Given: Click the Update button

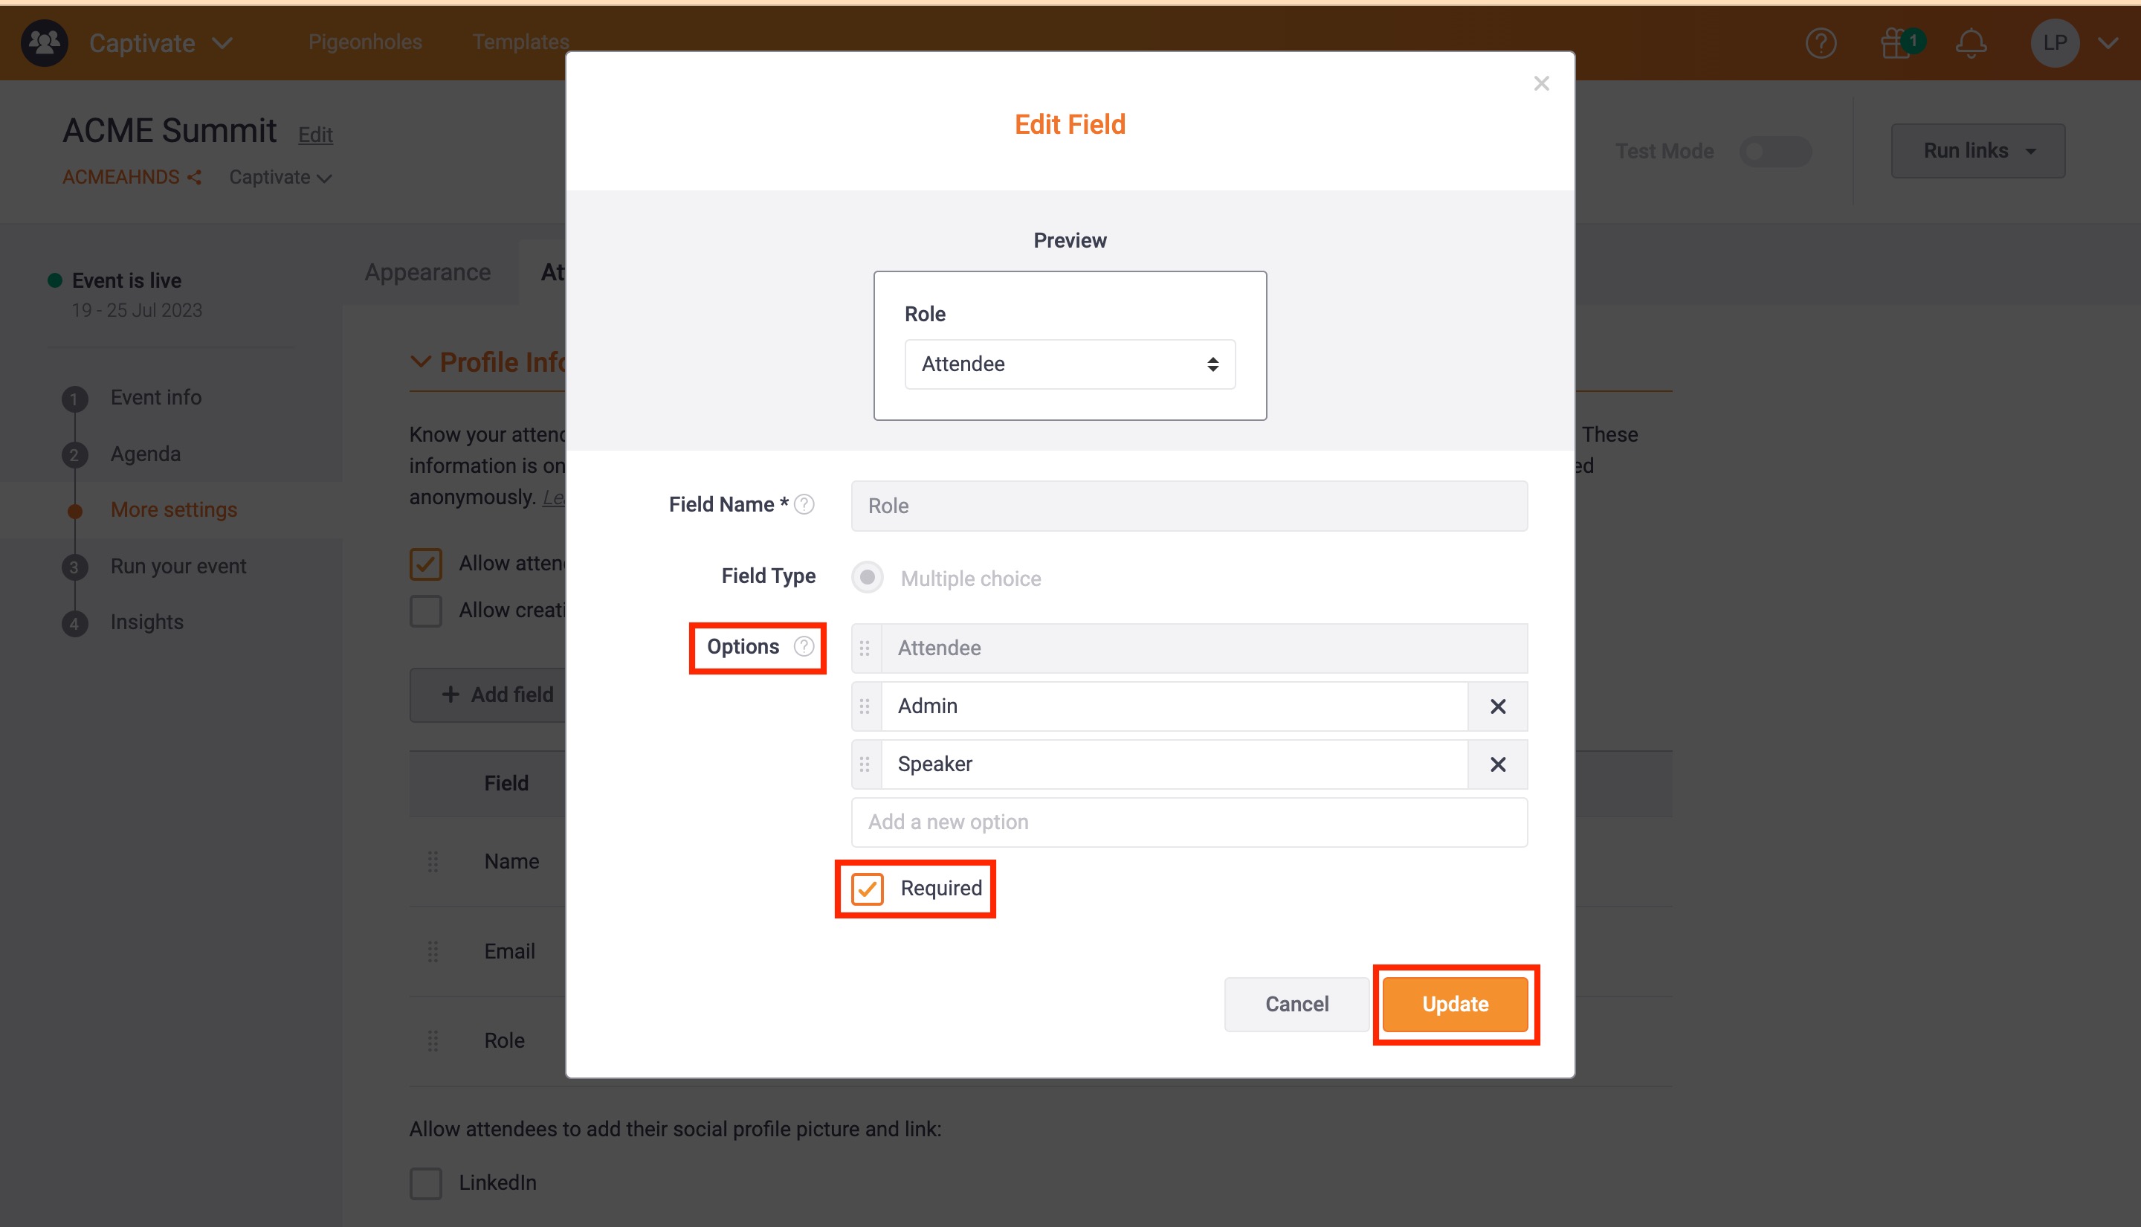Looking at the screenshot, I should click(x=1455, y=1004).
